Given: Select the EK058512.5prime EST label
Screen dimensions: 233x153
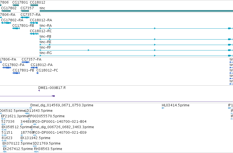Looking at the screenshot, I should [16, 127].
